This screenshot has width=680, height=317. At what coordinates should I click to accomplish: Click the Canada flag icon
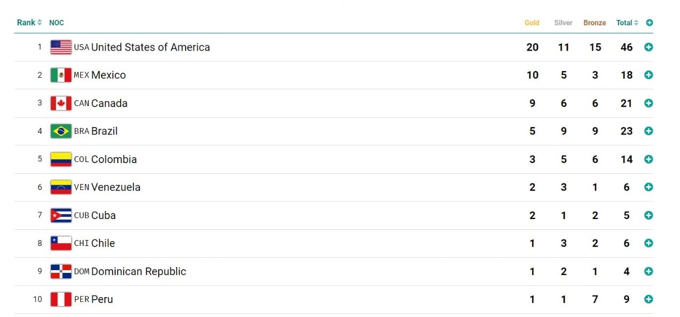pos(60,103)
